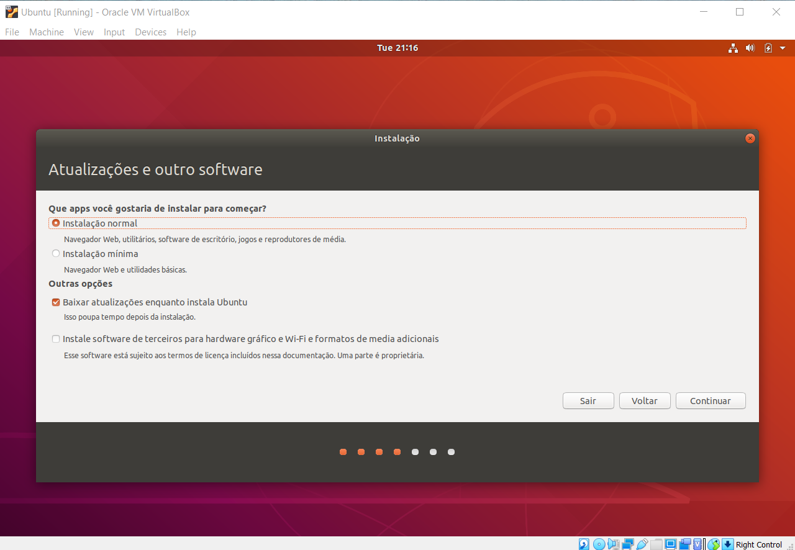Click the mouse integration icon in VirtualBox status bar

pyautogui.click(x=714, y=544)
